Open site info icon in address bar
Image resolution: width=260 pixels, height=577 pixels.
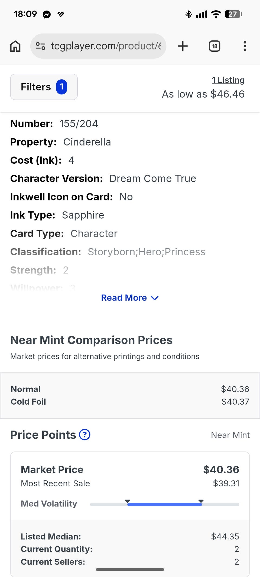click(x=41, y=46)
